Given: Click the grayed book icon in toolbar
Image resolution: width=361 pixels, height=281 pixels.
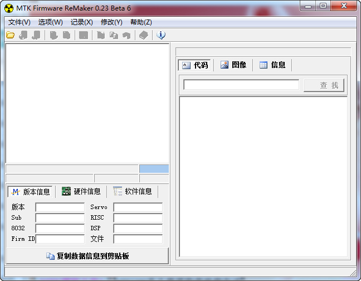Looking at the screenshot, I should (144, 35).
